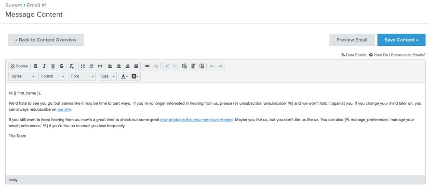Click Save Content
This screenshot has width=429, height=188.
pos(402,40)
